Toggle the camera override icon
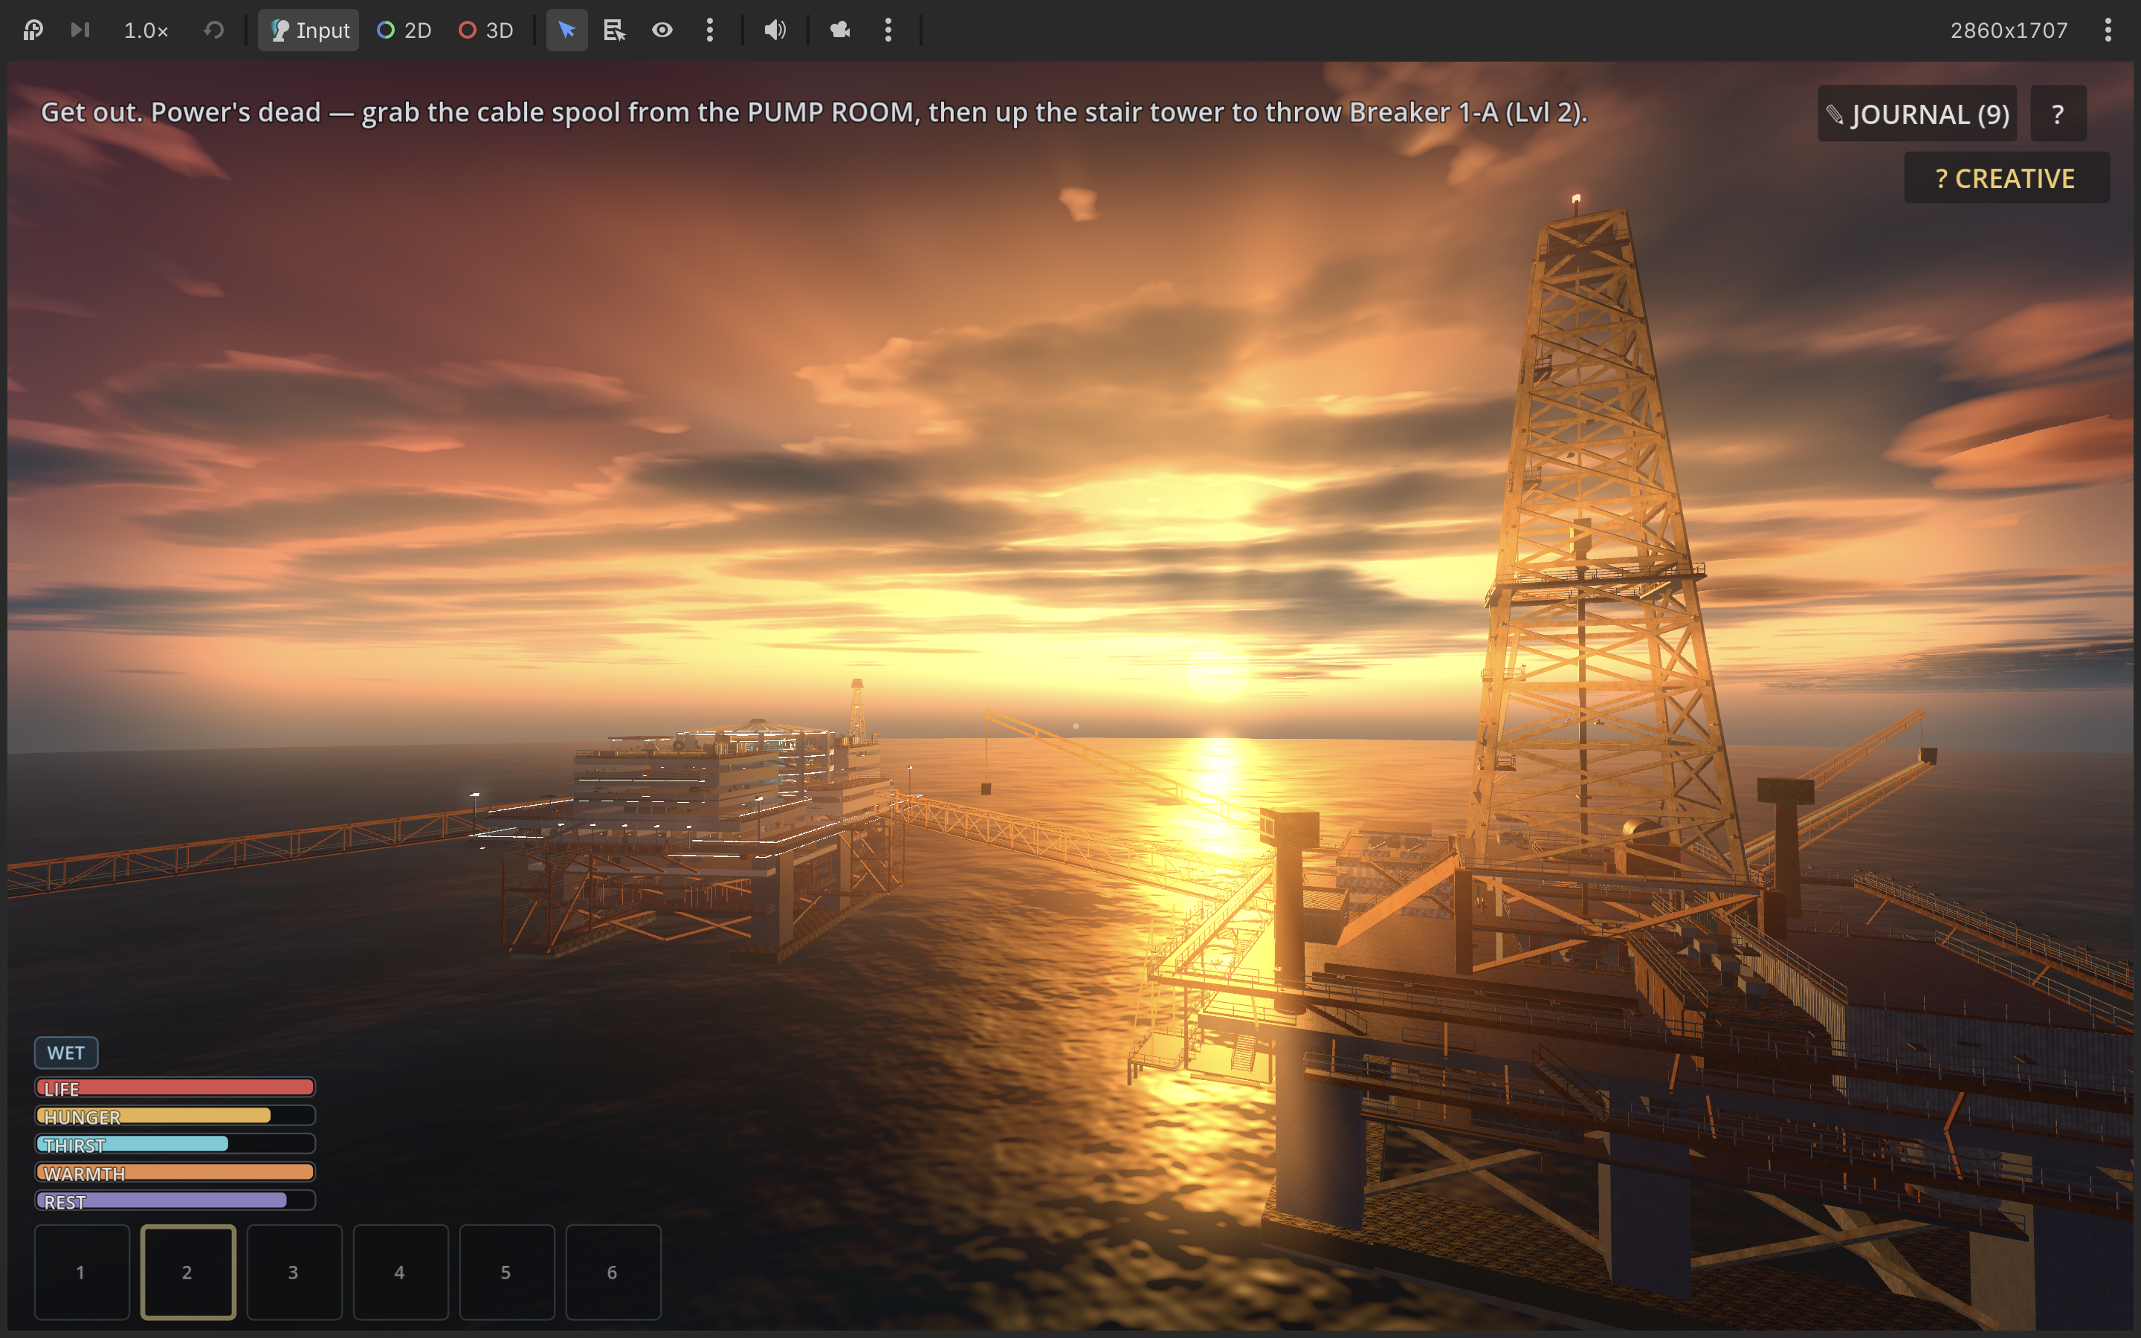2141x1338 pixels. pyautogui.click(x=839, y=30)
